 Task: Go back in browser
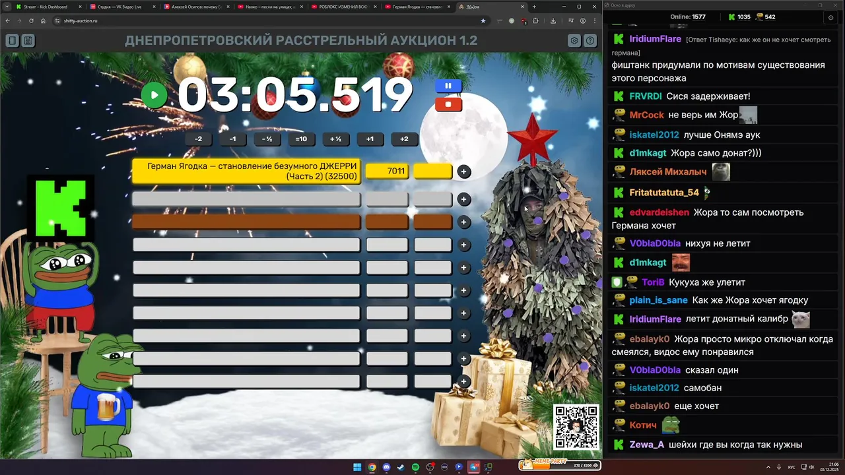pyautogui.click(x=8, y=20)
